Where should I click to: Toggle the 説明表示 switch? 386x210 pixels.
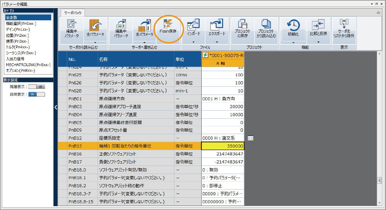37,94
